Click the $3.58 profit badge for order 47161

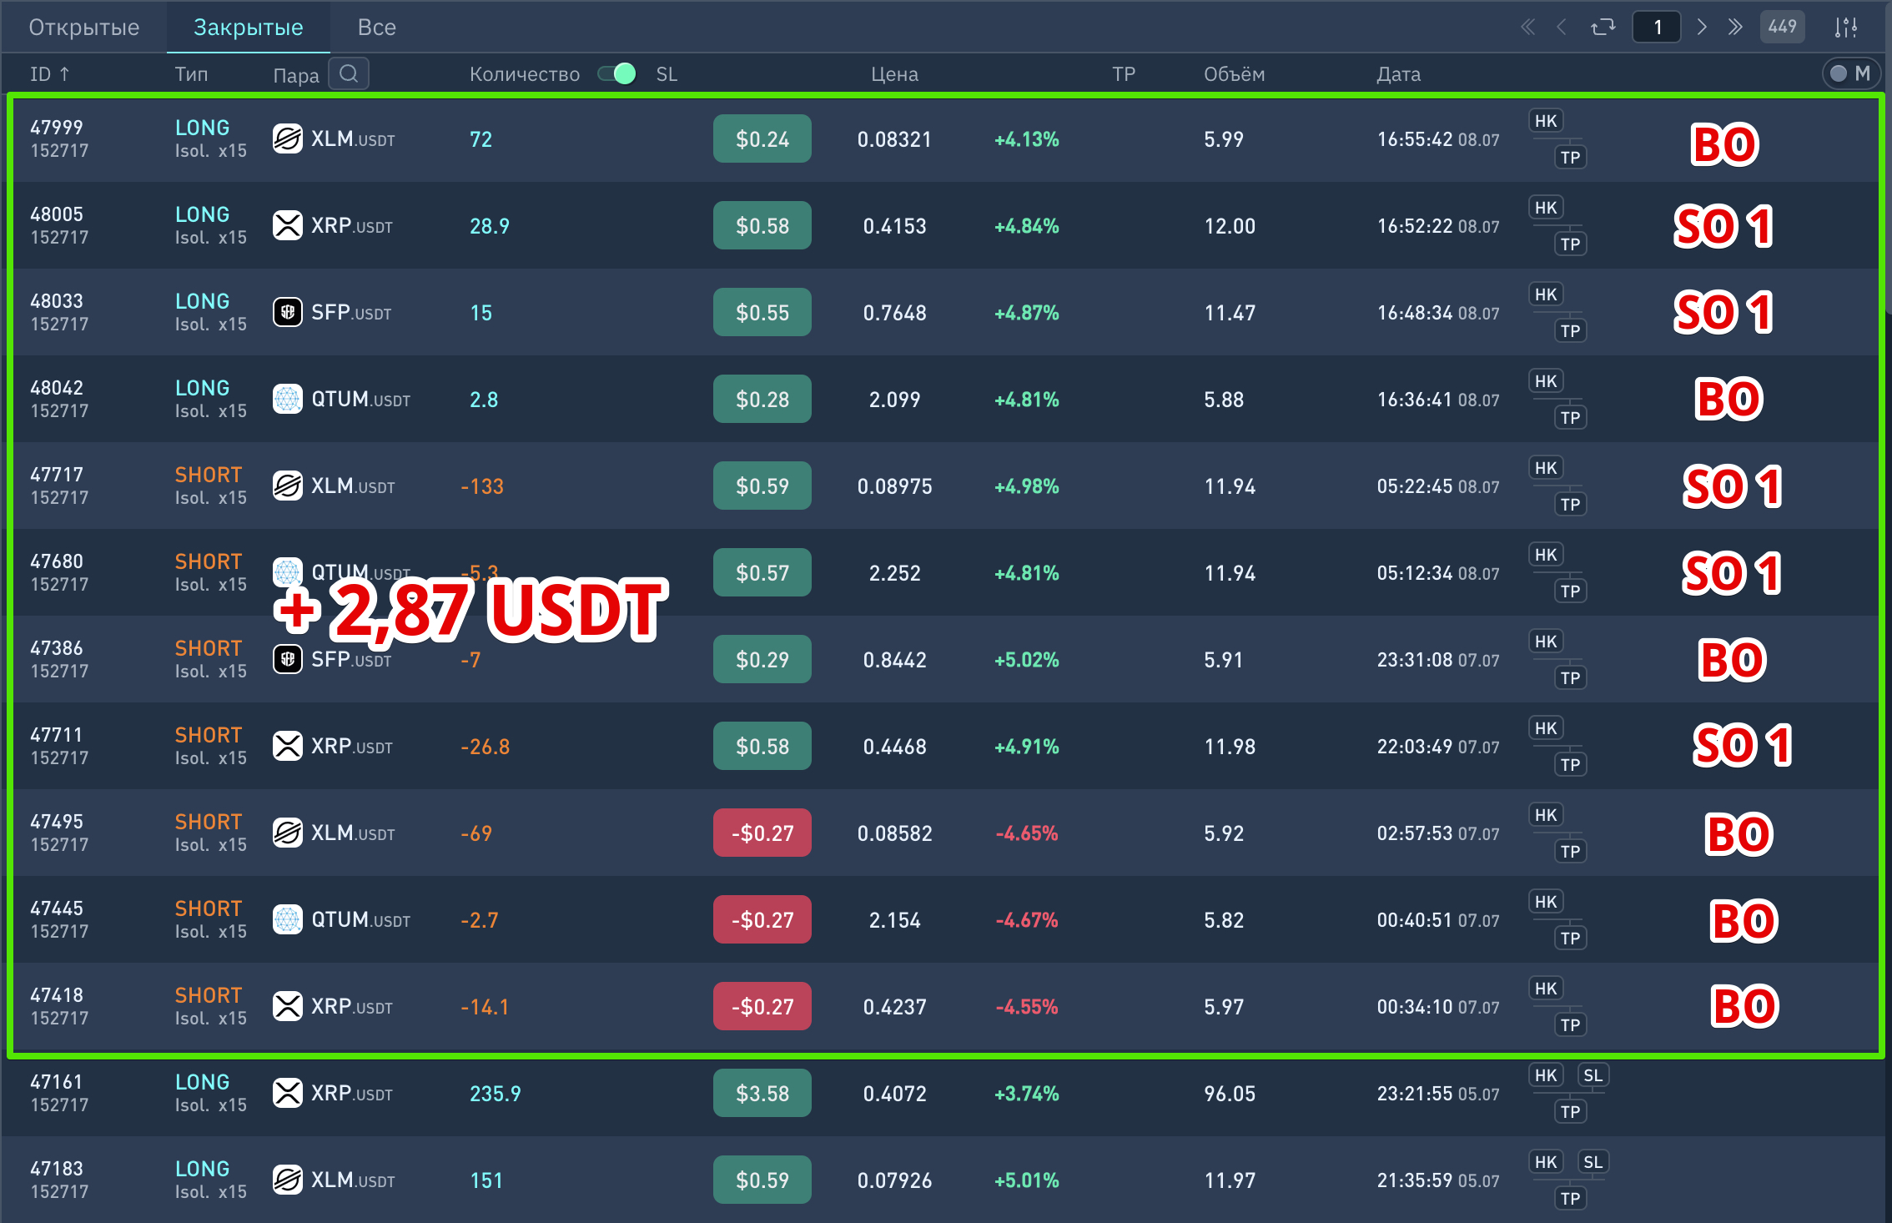click(x=762, y=1094)
